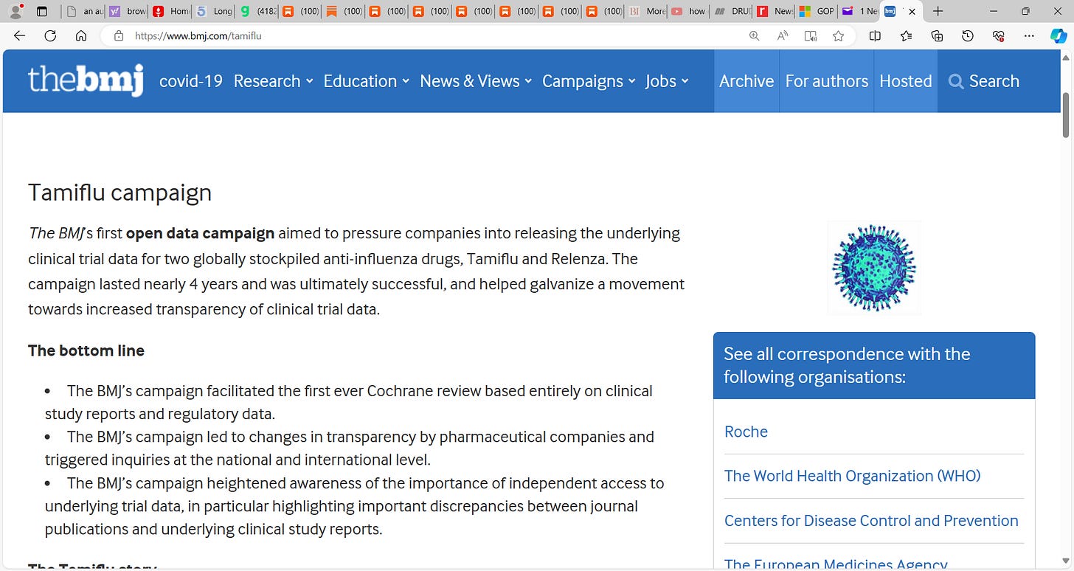
Task: Open Roche correspondence link
Action: (746, 432)
